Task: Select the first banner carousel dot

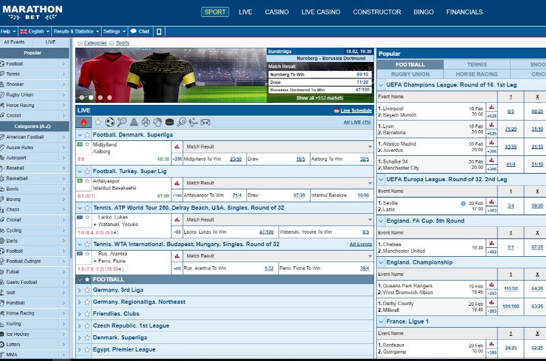Action: pyautogui.click(x=82, y=97)
